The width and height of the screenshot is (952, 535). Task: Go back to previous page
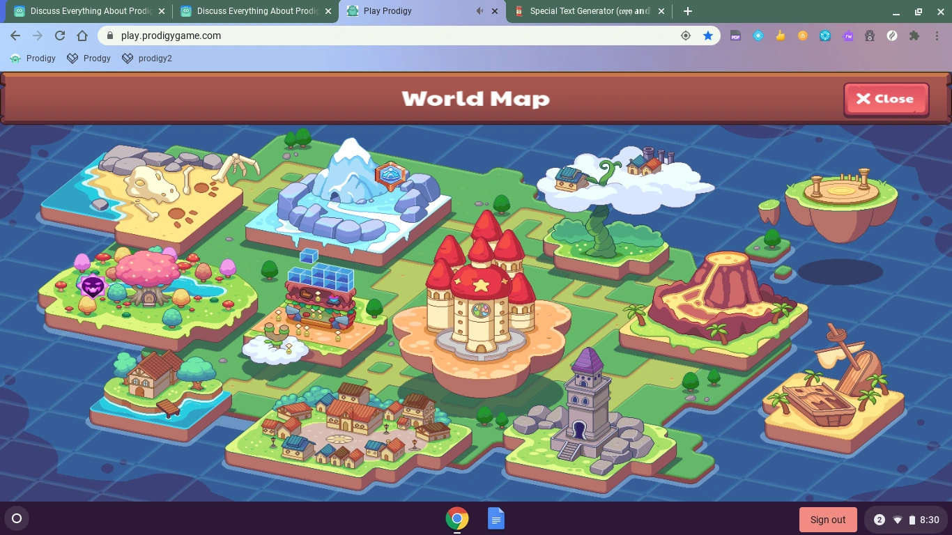coord(15,36)
